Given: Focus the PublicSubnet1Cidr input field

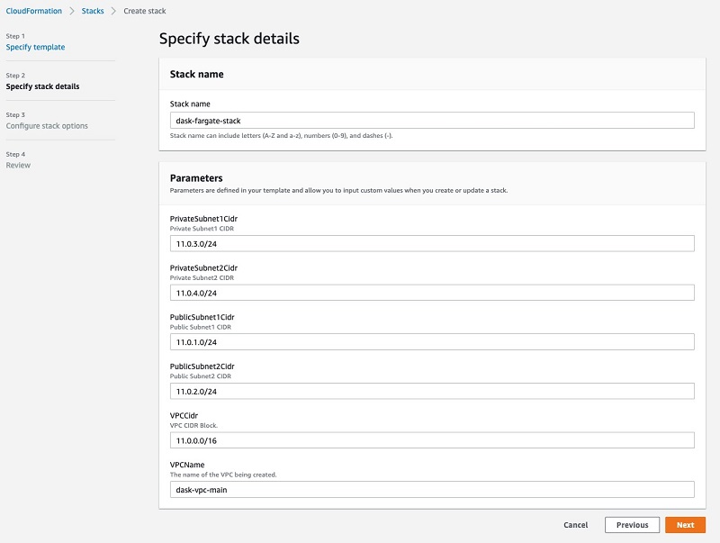Looking at the screenshot, I should (432, 342).
